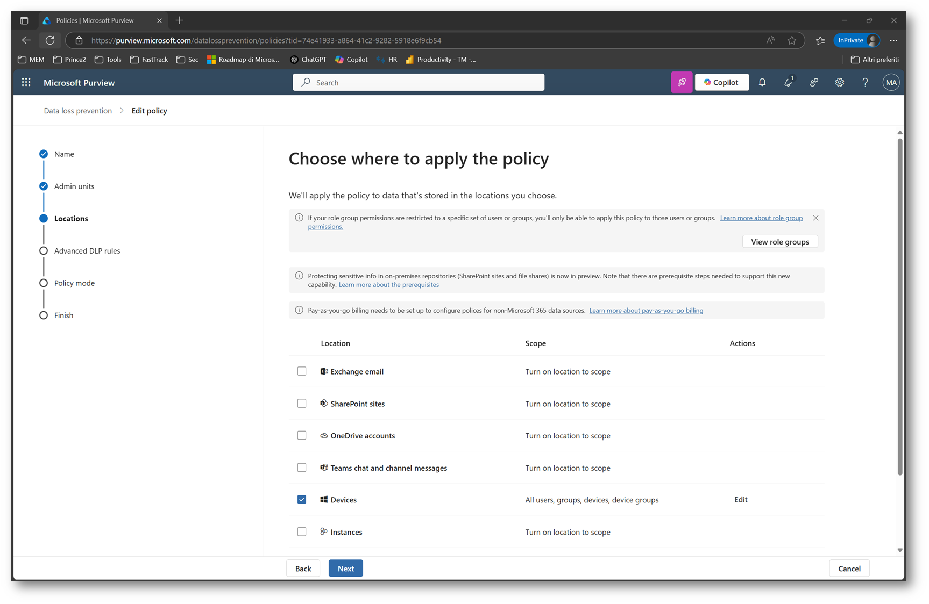The image size is (929, 604).
Task: Click the InPrivate profile button
Action: [857, 40]
